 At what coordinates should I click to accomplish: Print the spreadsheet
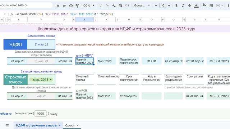pyautogui.click(x=71, y=6)
